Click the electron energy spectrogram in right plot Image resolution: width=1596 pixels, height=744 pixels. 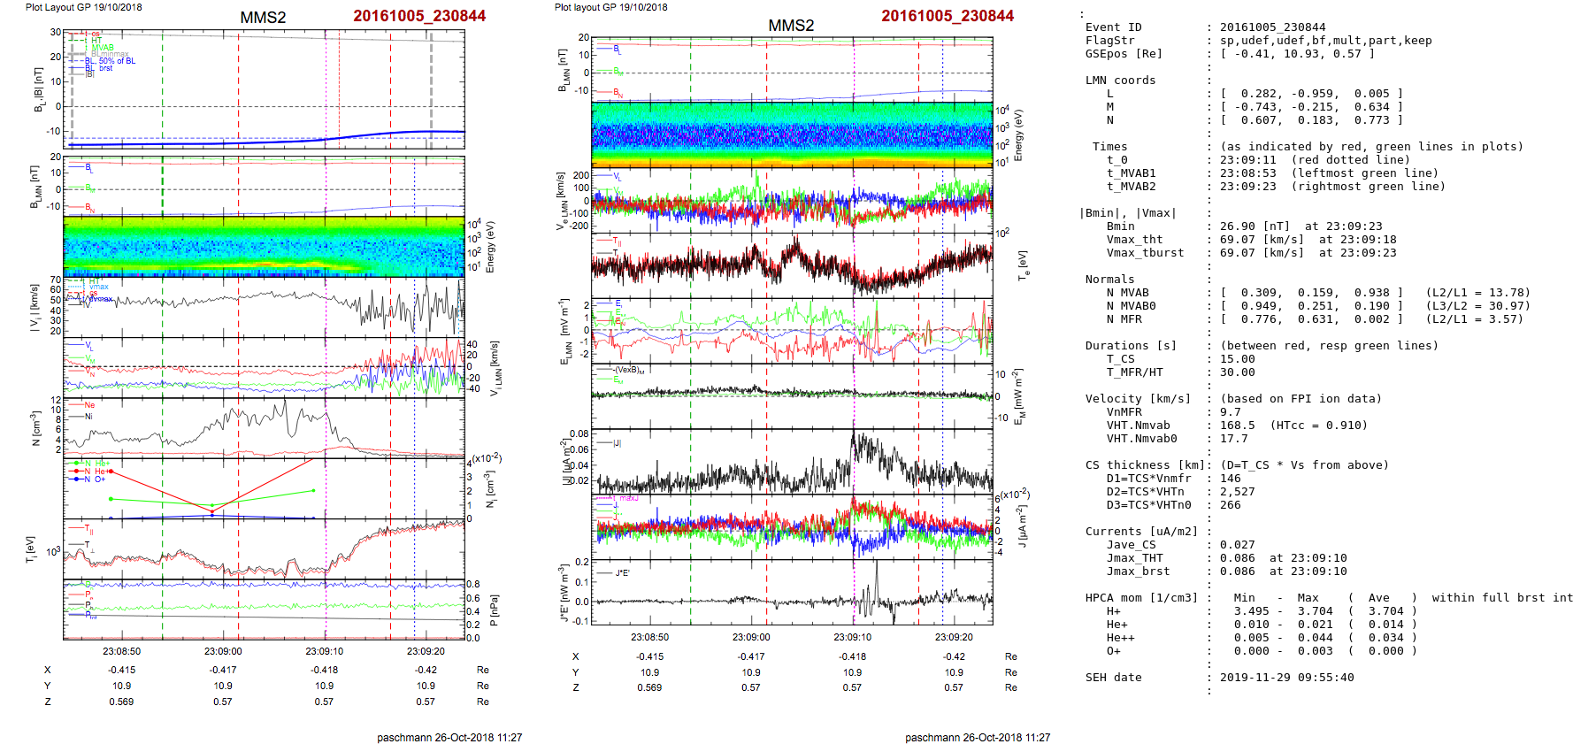(x=792, y=134)
